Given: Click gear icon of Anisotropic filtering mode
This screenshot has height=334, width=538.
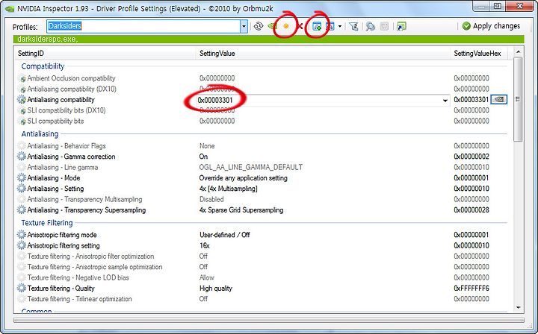Looking at the screenshot, I should 21,235.
